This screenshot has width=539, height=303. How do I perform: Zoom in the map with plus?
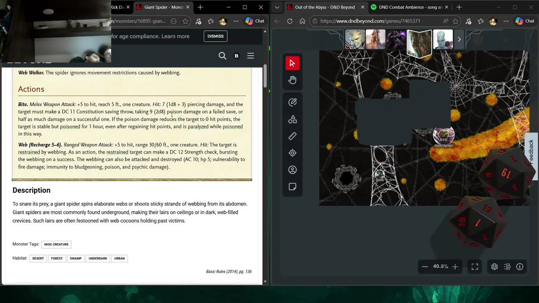[455, 266]
